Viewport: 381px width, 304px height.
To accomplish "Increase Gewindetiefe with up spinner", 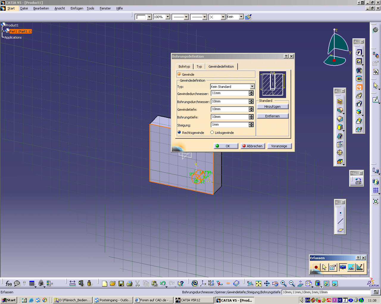I will tap(251, 108).
